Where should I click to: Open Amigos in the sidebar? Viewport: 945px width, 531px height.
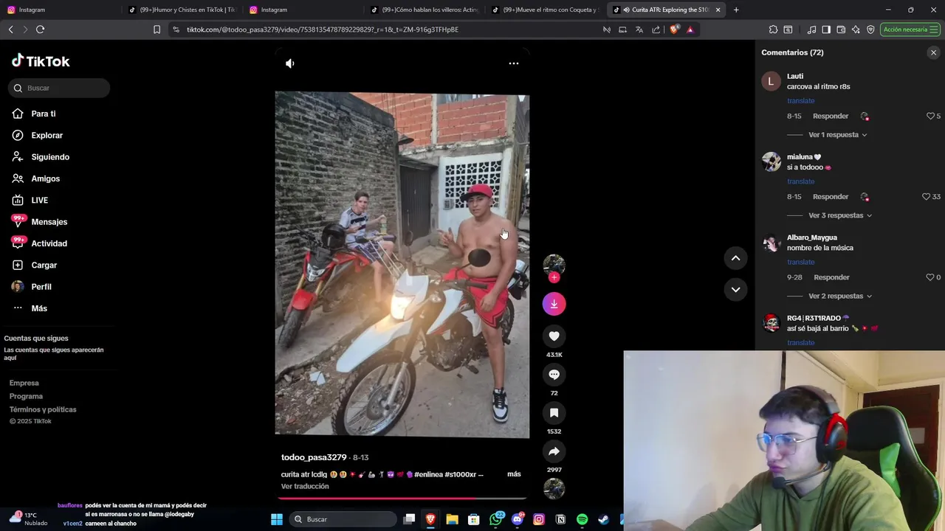45,178
